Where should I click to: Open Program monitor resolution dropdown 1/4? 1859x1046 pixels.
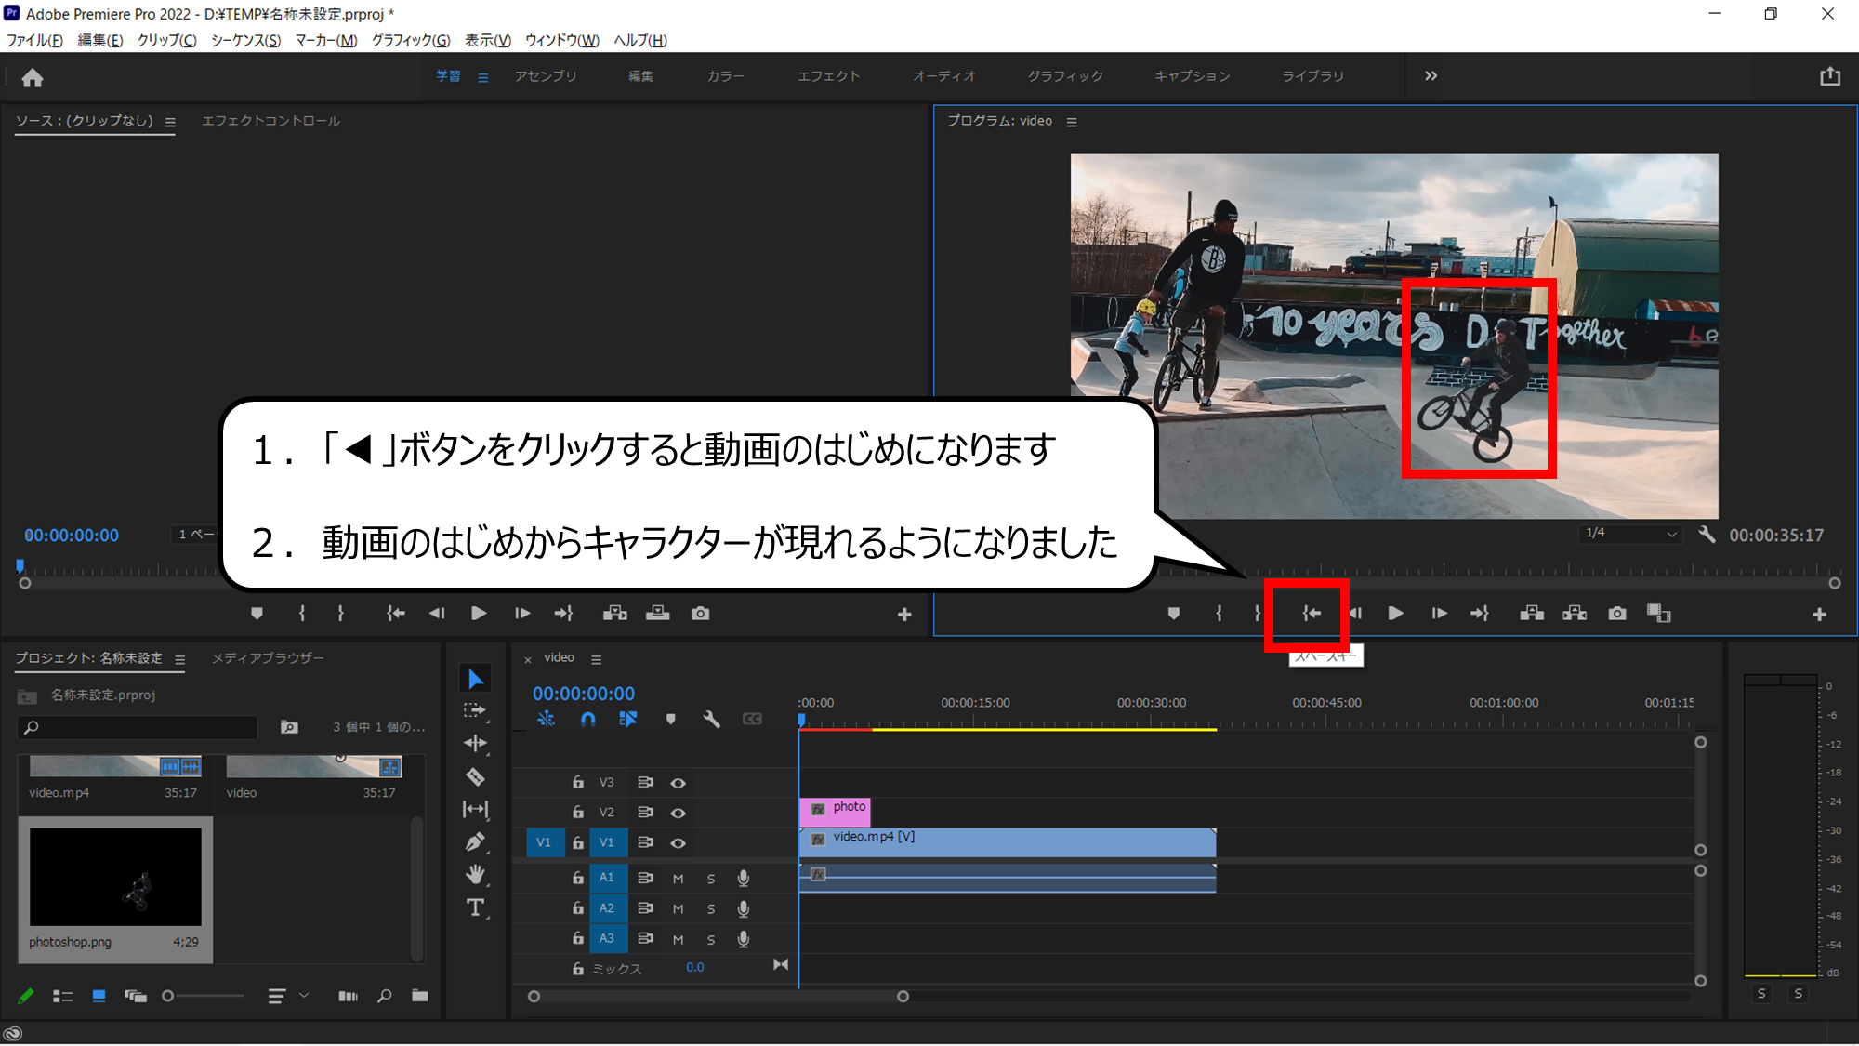click(1630, 534)
